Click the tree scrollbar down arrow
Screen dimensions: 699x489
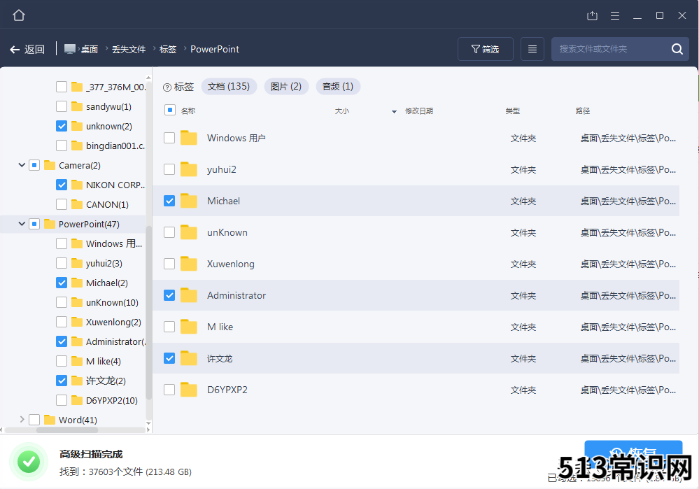[x=148, y=423]
